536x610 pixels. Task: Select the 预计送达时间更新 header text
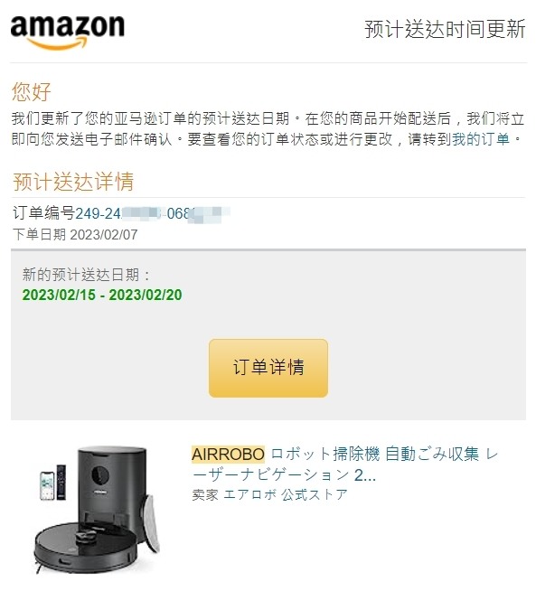coord(445,29)
